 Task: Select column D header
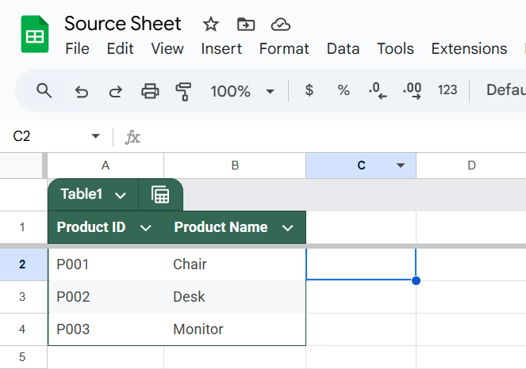tap(471, 165)
